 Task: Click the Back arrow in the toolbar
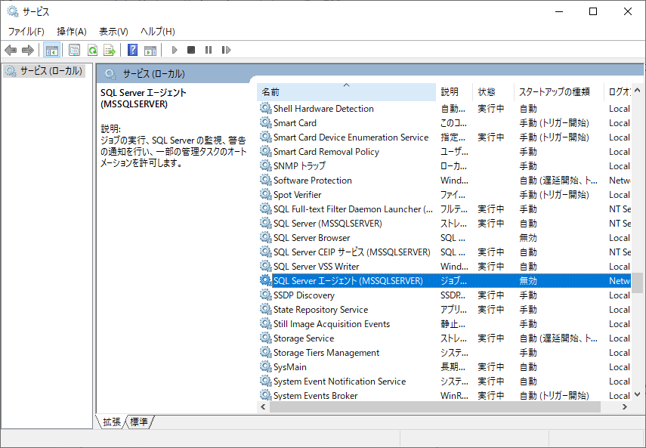point(11,50)
